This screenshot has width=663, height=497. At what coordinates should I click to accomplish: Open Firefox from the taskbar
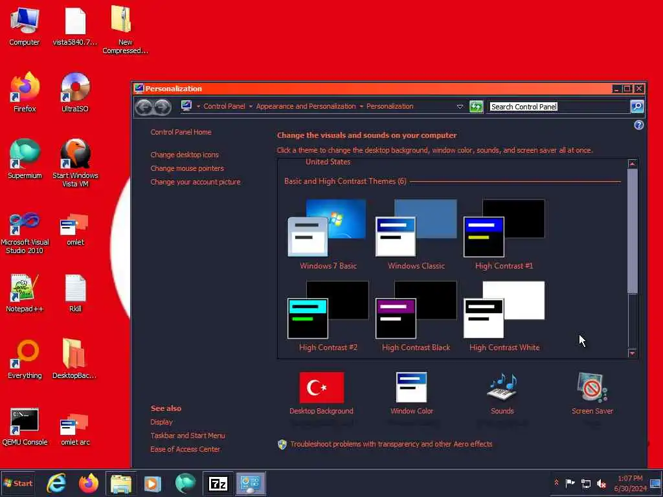(88, 483)
